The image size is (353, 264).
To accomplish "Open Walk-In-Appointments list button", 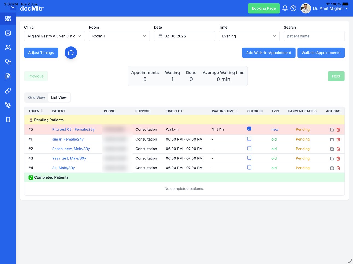I will (321, 53).
